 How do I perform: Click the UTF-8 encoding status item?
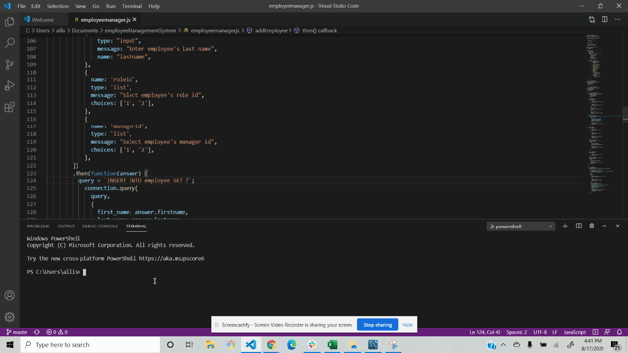tap(540, 332)
